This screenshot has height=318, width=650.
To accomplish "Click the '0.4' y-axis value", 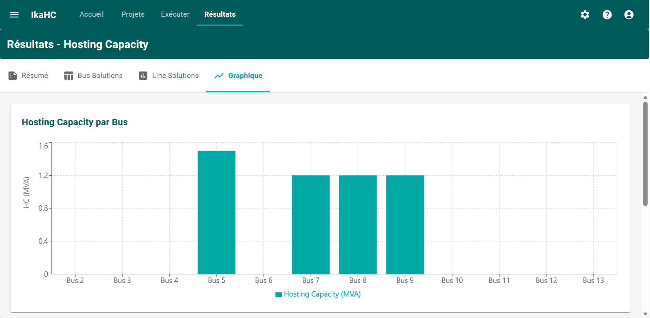I will pyautogui.click(x=43, y=241).
